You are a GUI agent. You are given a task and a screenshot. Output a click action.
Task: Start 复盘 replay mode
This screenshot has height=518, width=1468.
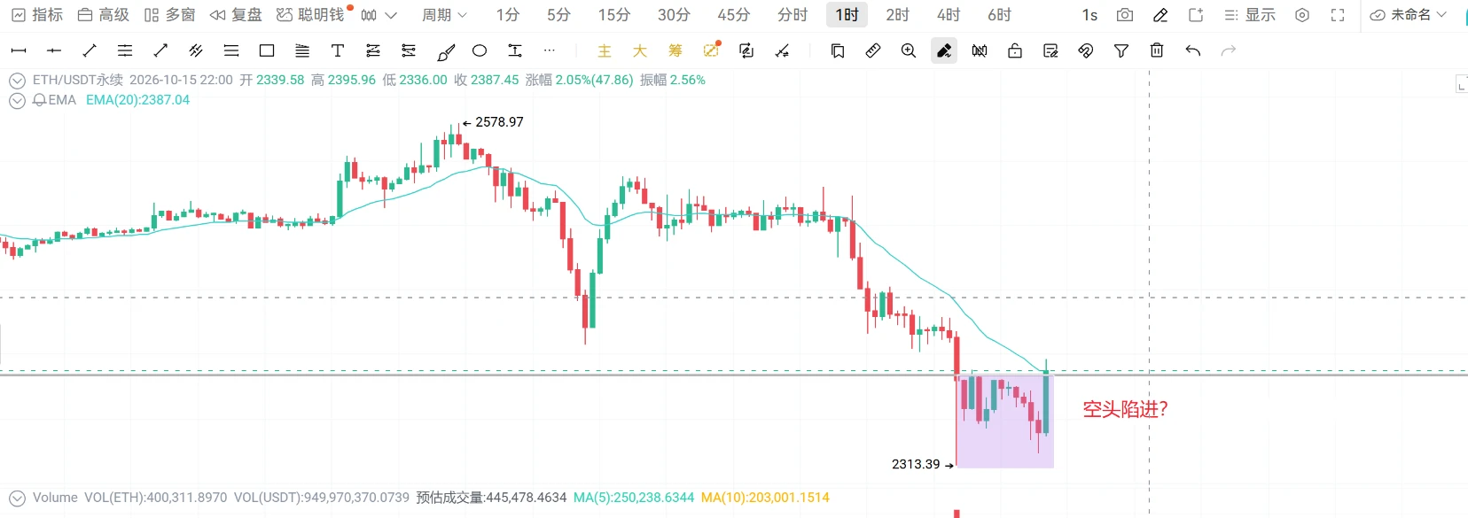click(236, 15)
